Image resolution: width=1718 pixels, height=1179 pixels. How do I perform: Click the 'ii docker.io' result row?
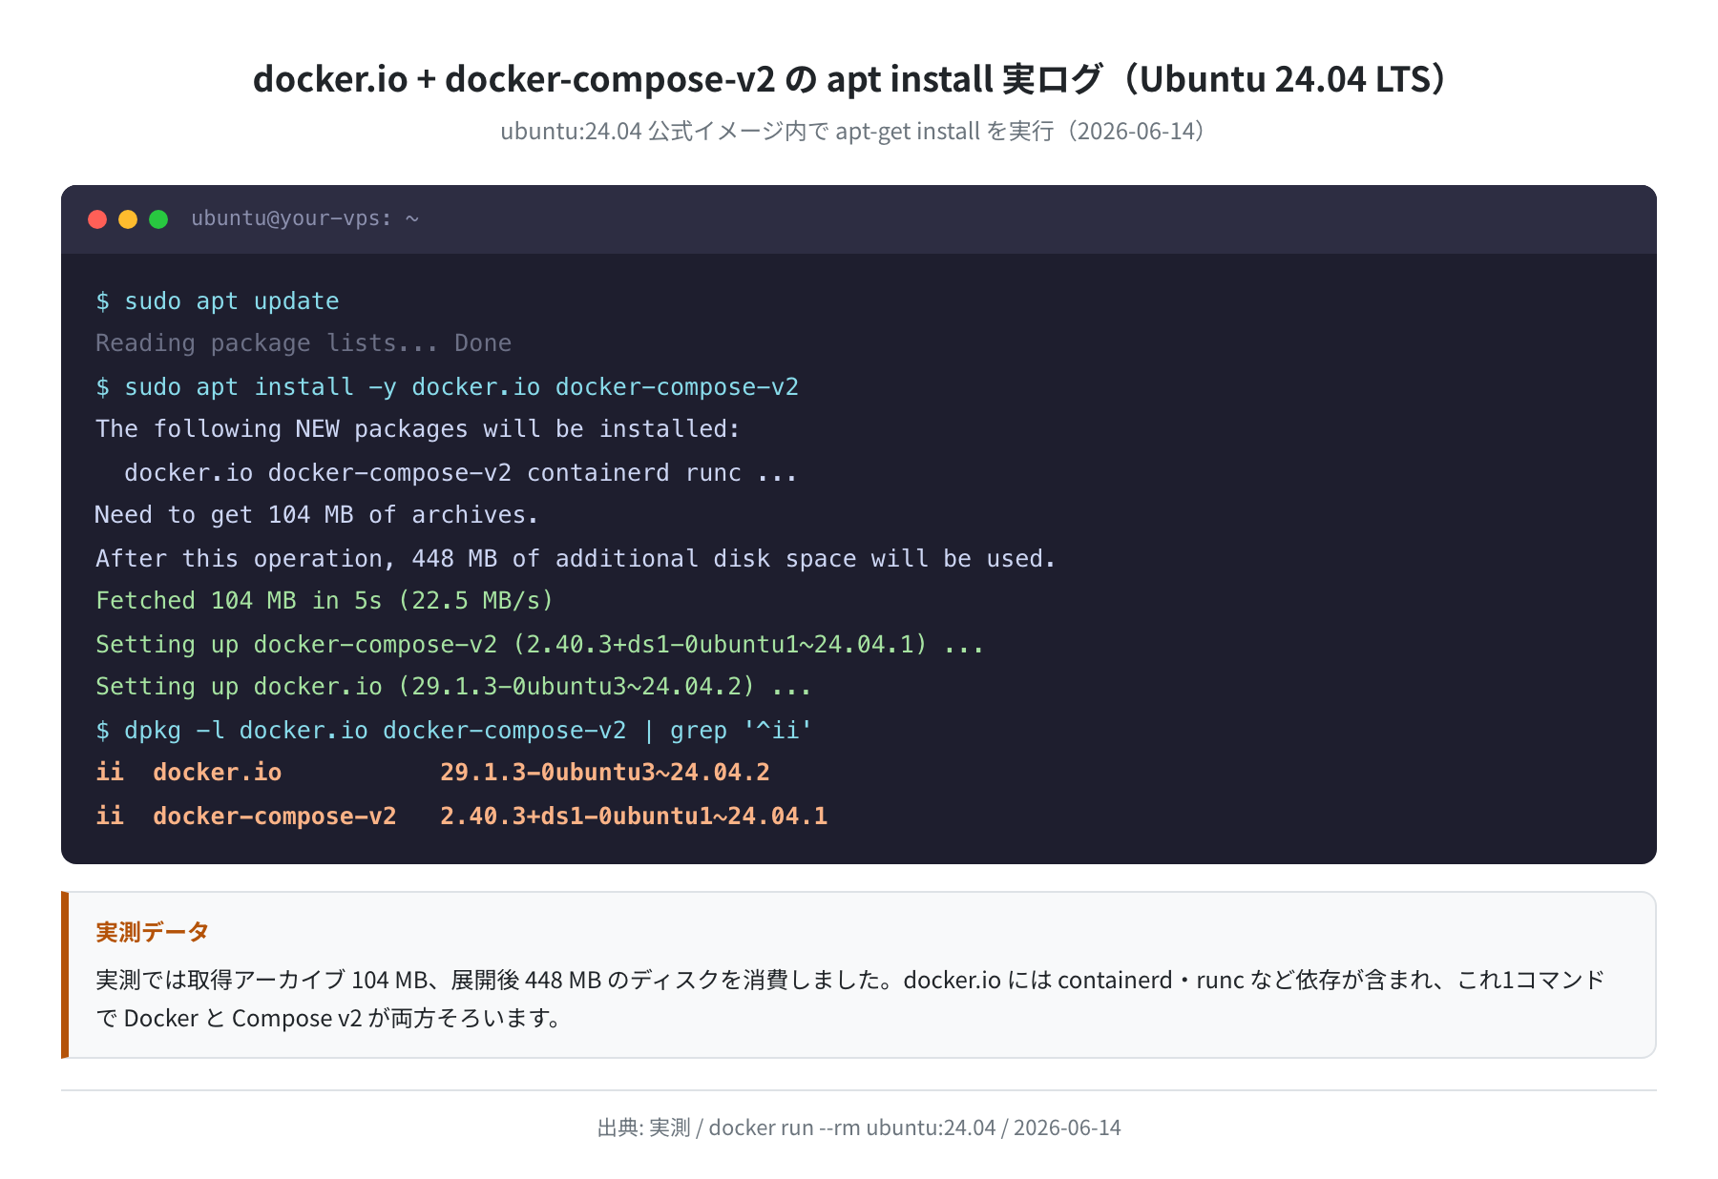click(432, 773)
